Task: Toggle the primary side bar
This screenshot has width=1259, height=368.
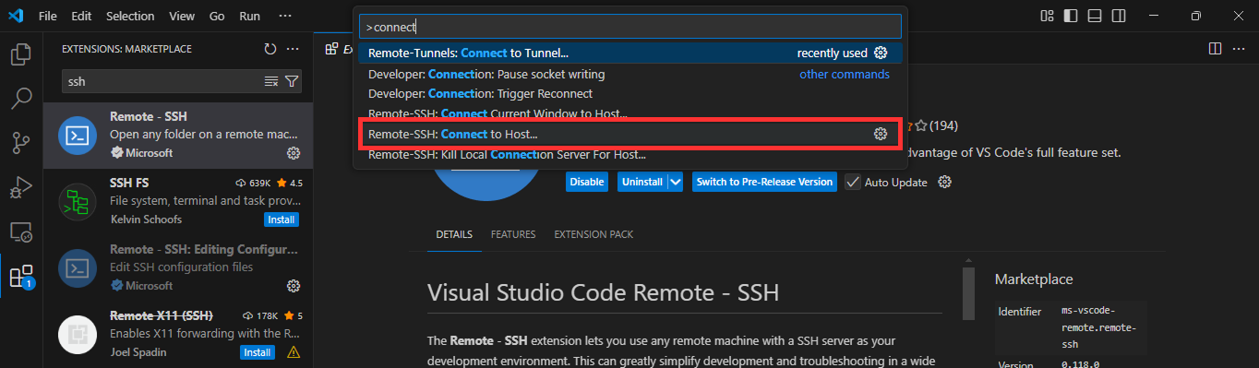Action: (x=1071, y=16)
